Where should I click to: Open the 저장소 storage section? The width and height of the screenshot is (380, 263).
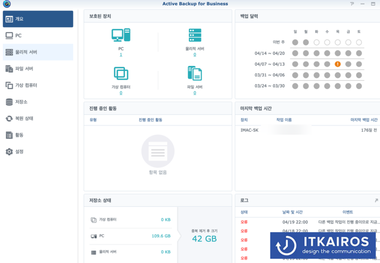38,102
